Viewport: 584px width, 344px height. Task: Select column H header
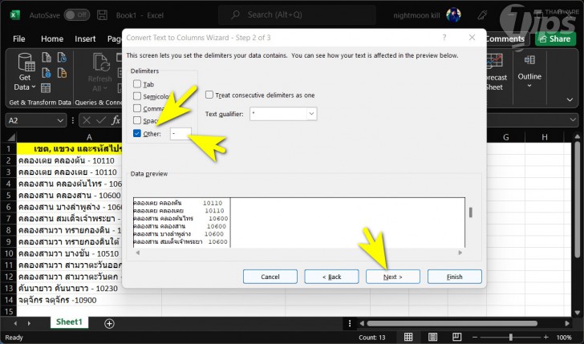545,137
